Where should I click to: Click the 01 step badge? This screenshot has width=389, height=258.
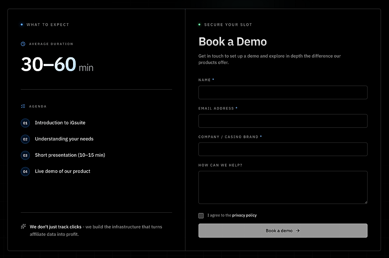pos(25,123)
